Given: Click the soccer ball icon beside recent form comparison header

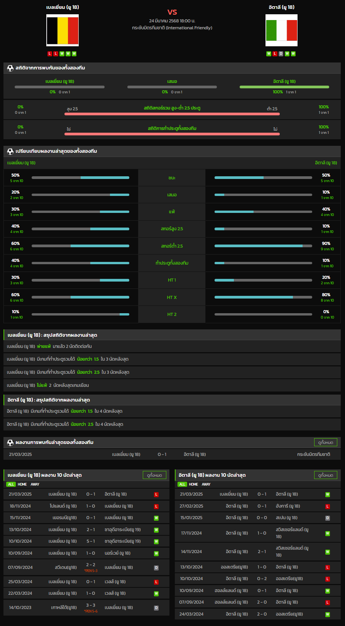Looking at the screenshot, I should point(10,151).
